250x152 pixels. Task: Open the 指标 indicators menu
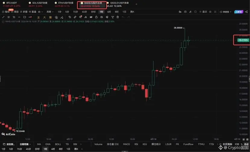6,12
